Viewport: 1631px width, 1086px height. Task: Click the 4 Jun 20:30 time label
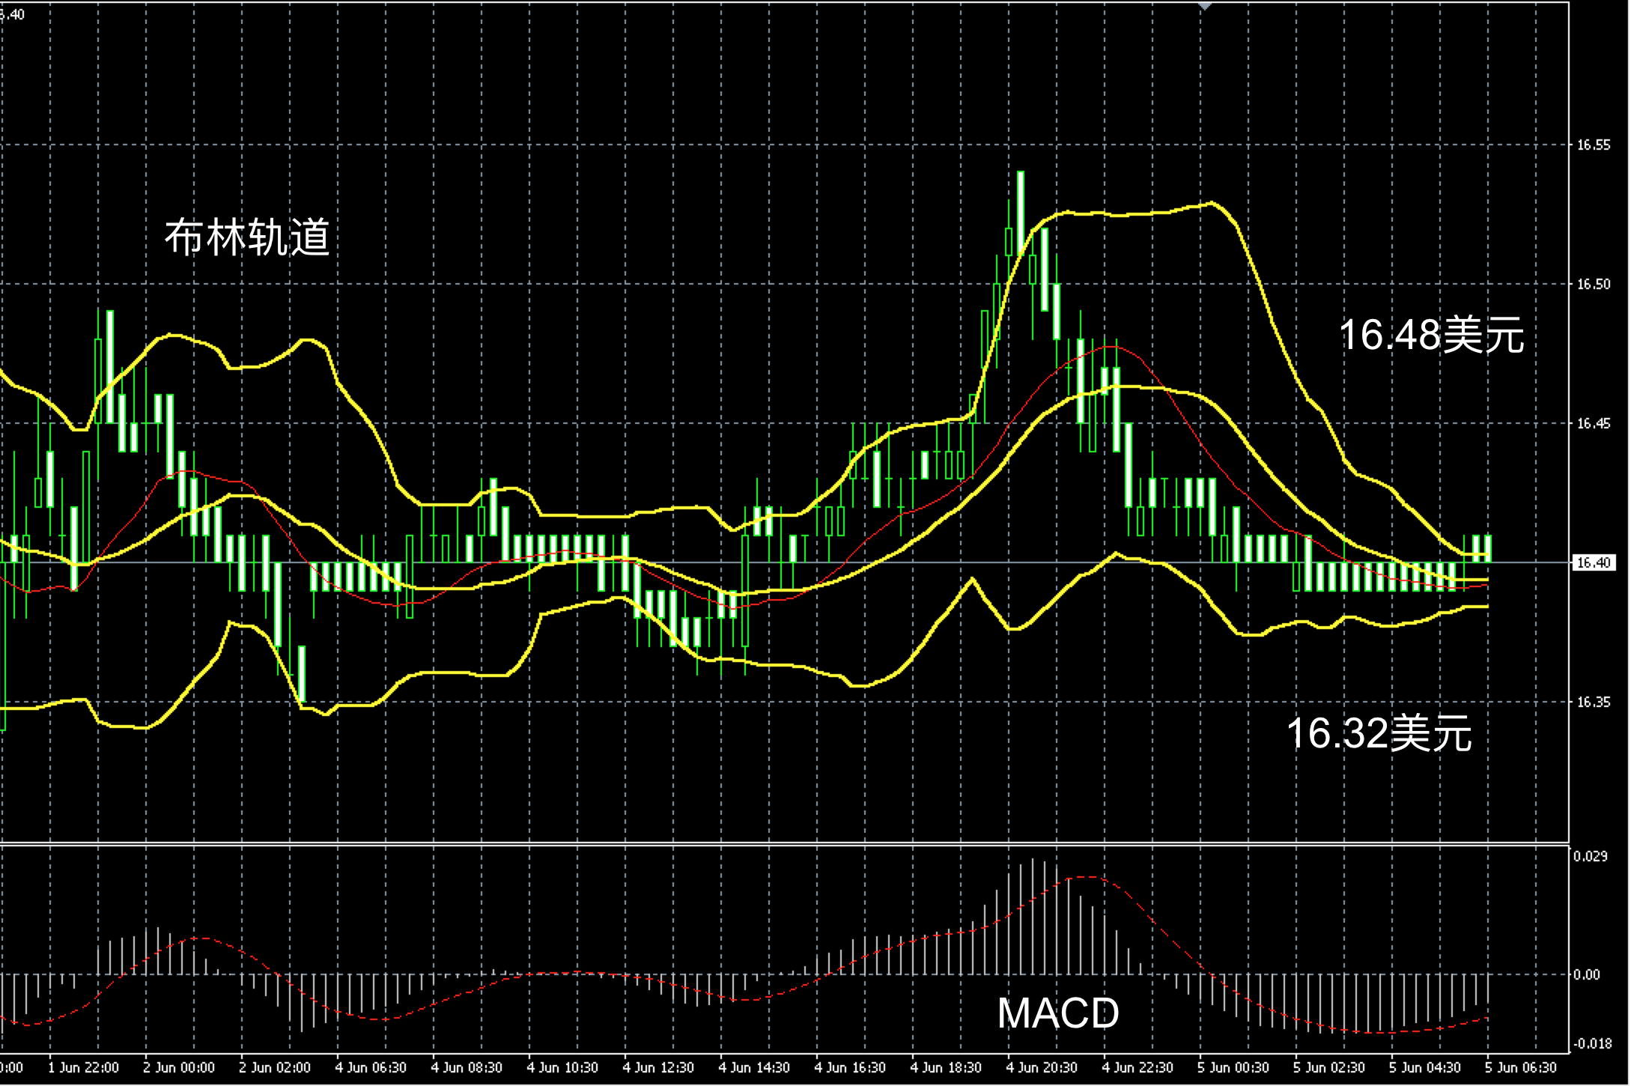1042,1067
